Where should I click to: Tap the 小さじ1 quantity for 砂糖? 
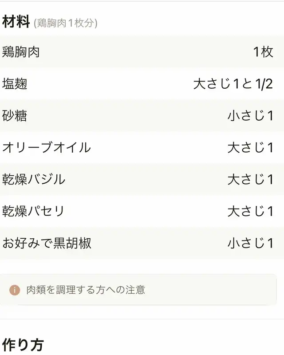(x=250, y=116)
